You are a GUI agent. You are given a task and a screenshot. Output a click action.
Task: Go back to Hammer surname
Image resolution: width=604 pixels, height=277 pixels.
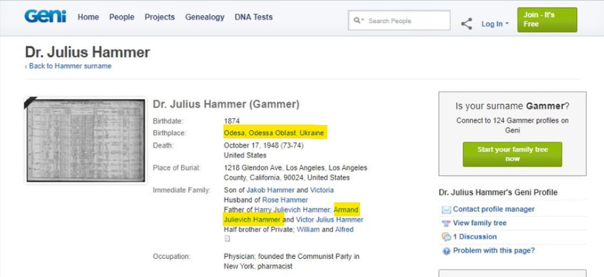pyautogui.click(x=68, y=66)
